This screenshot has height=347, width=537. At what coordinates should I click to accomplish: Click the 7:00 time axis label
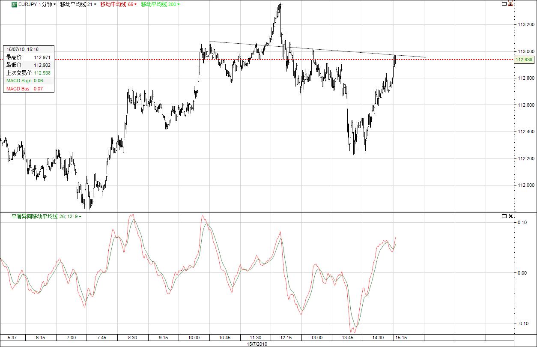pos(71,338)
